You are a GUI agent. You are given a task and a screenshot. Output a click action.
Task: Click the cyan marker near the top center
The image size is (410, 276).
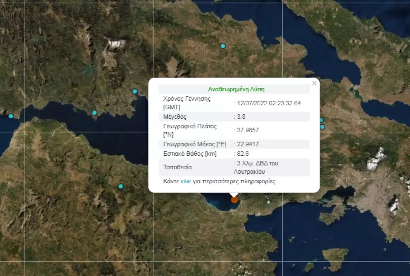pos(223,45)
